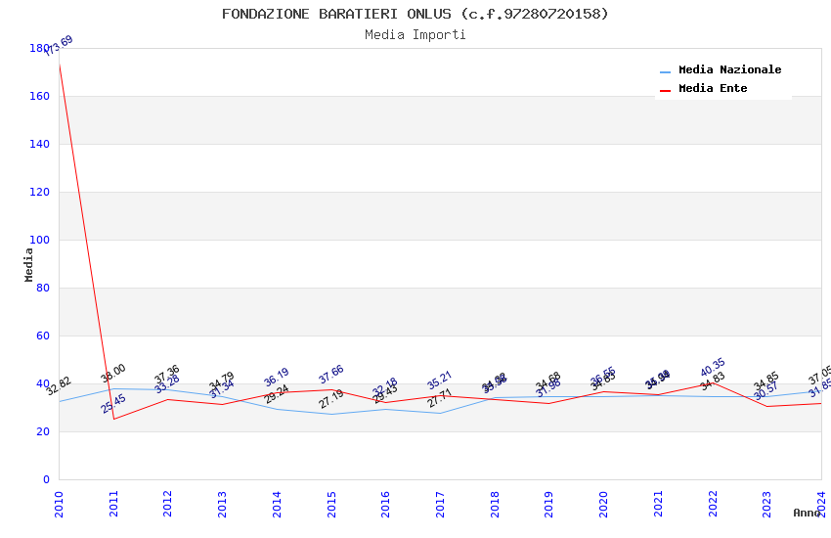Click the 30.57 data label at 2023

[x=766, y=391]
